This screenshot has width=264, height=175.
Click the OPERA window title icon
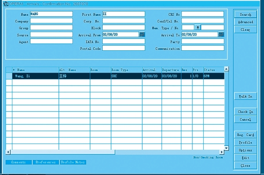pyautogui.click(x=6, y=4)
